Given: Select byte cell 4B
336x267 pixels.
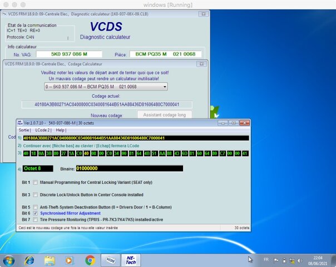Looking at the screenshot, I should coord(147,154).
